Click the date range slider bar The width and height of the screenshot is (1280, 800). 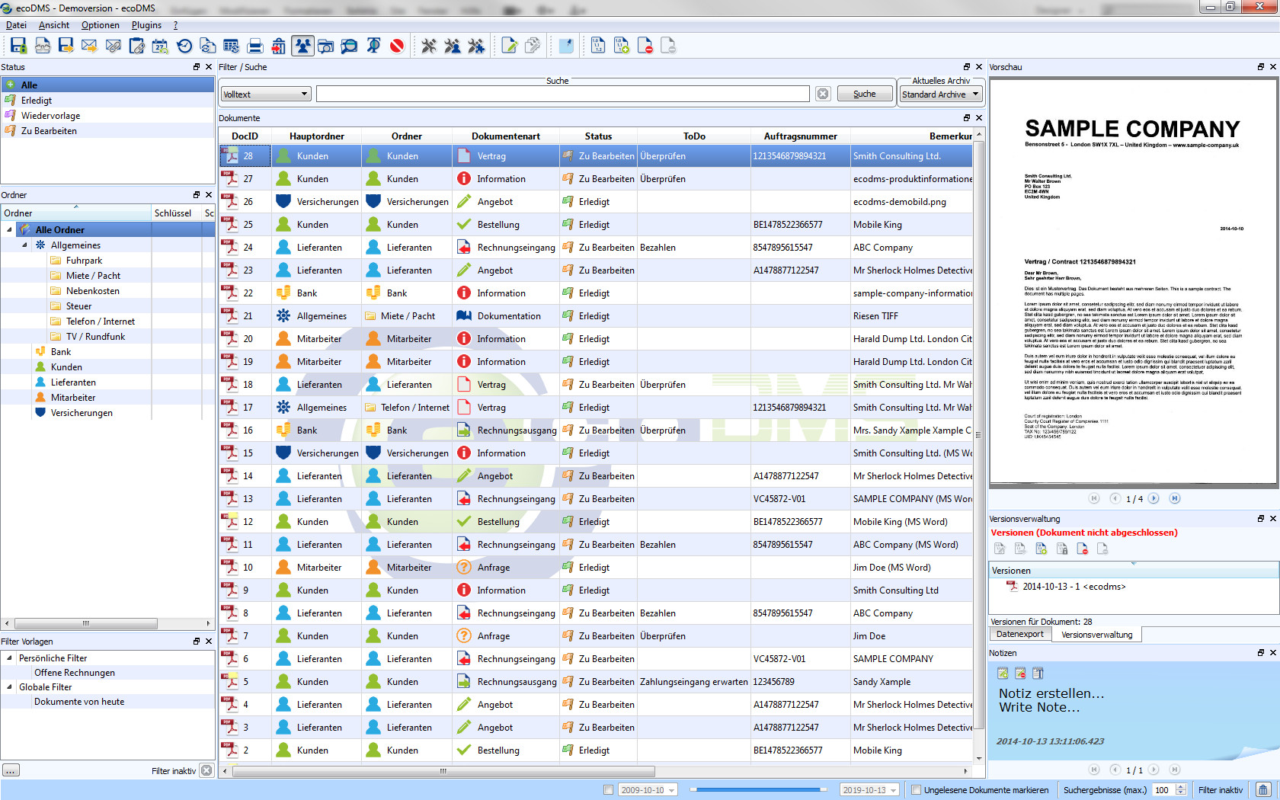758,790
